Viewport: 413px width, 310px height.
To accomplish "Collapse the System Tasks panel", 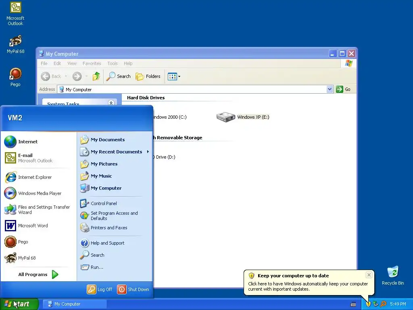I will (x=111, y=103).
